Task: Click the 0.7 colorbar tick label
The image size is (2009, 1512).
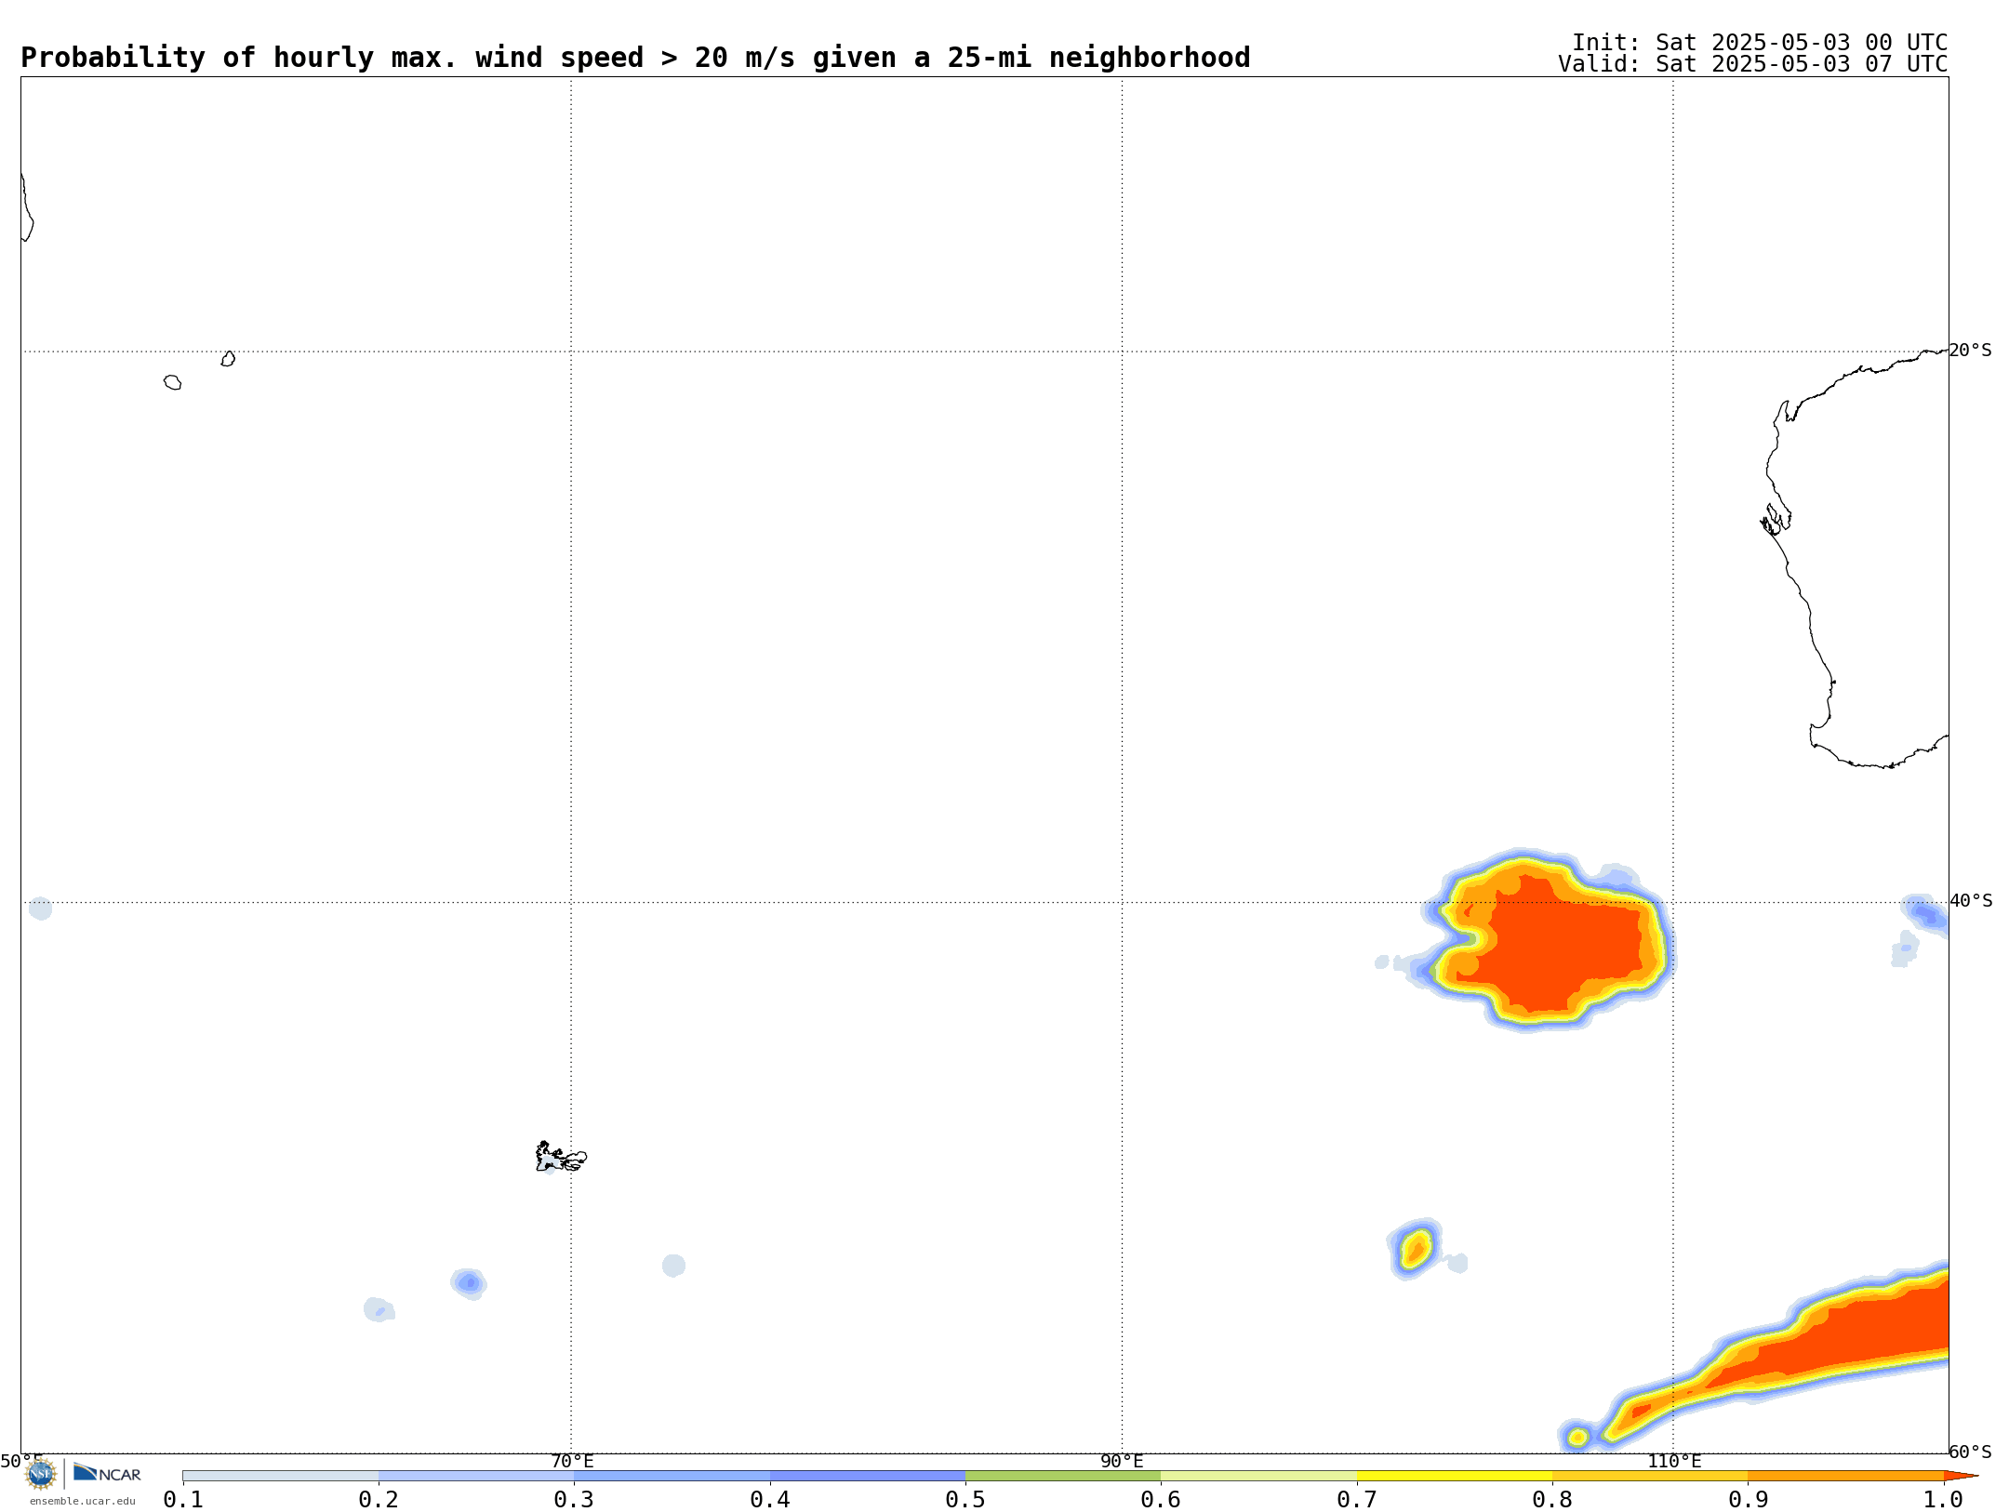Action: pyautogui.click(x=1357, y=1499)
